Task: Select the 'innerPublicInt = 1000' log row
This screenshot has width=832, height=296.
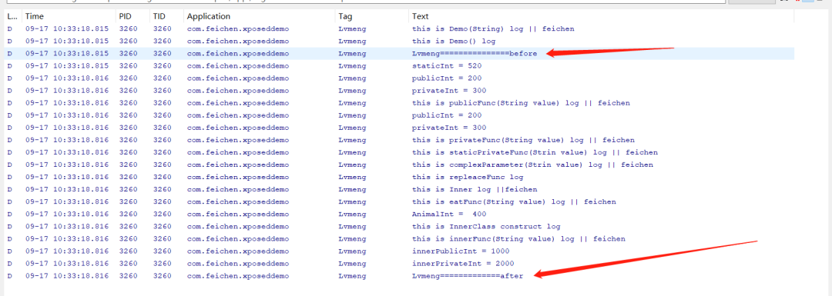Action: (x=399, y=251)
